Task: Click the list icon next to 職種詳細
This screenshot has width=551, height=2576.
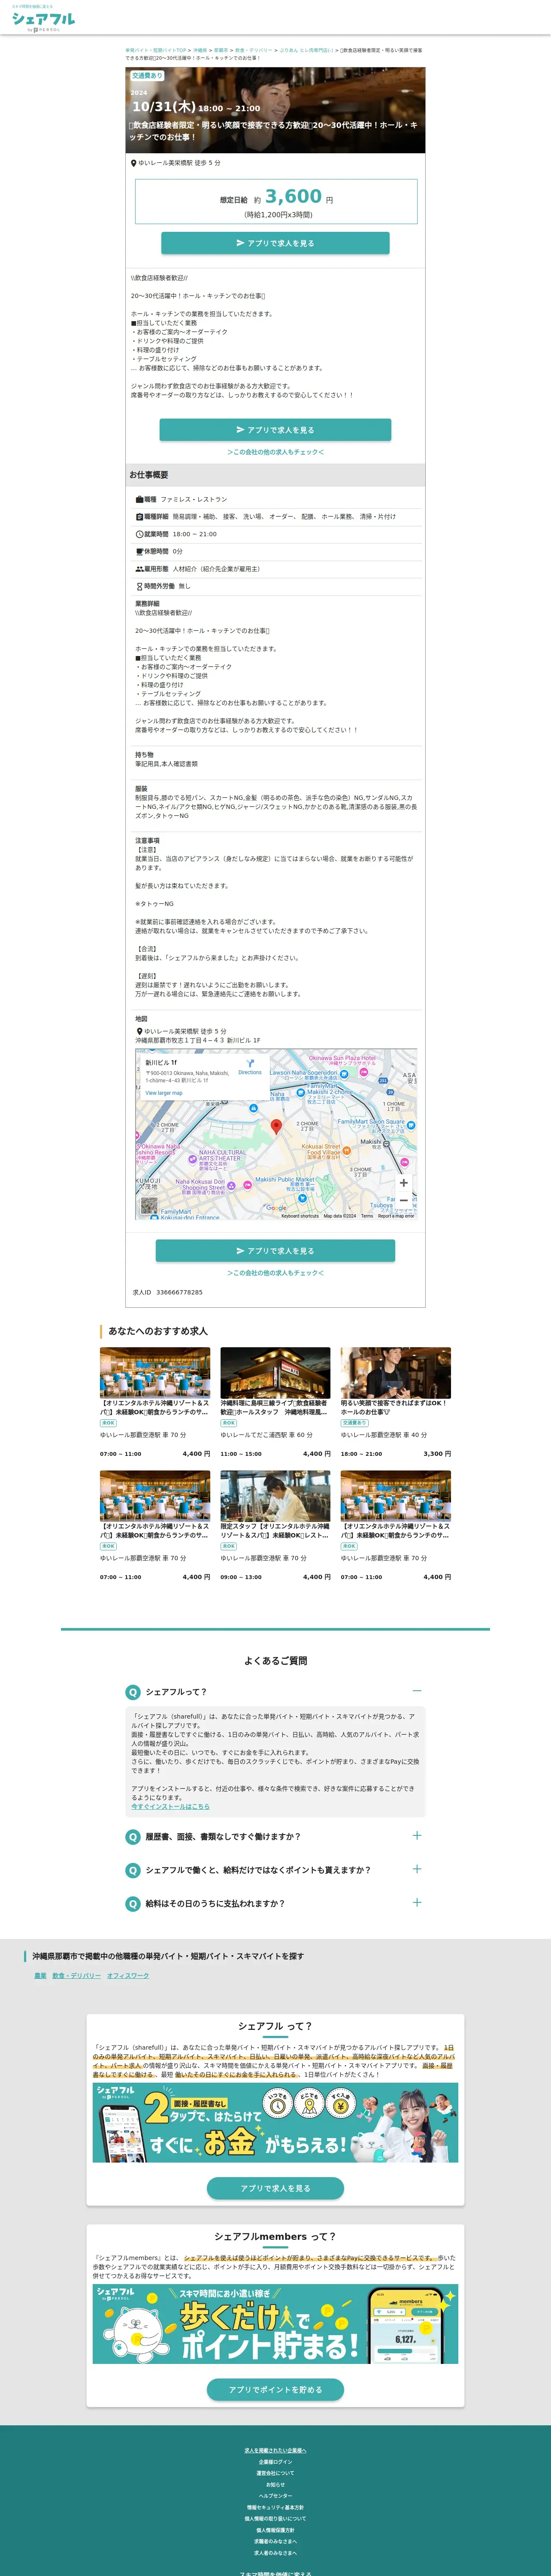Action: [x=140, y=517]
